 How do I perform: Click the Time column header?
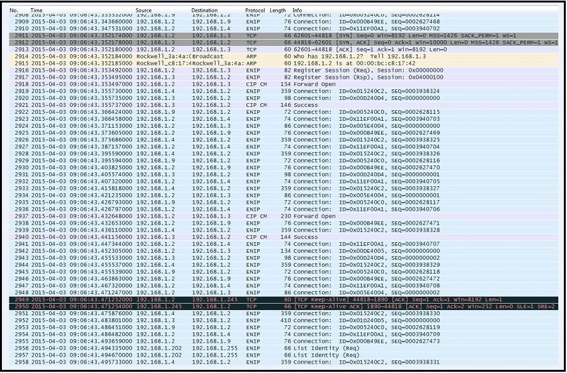coord(37,11)
